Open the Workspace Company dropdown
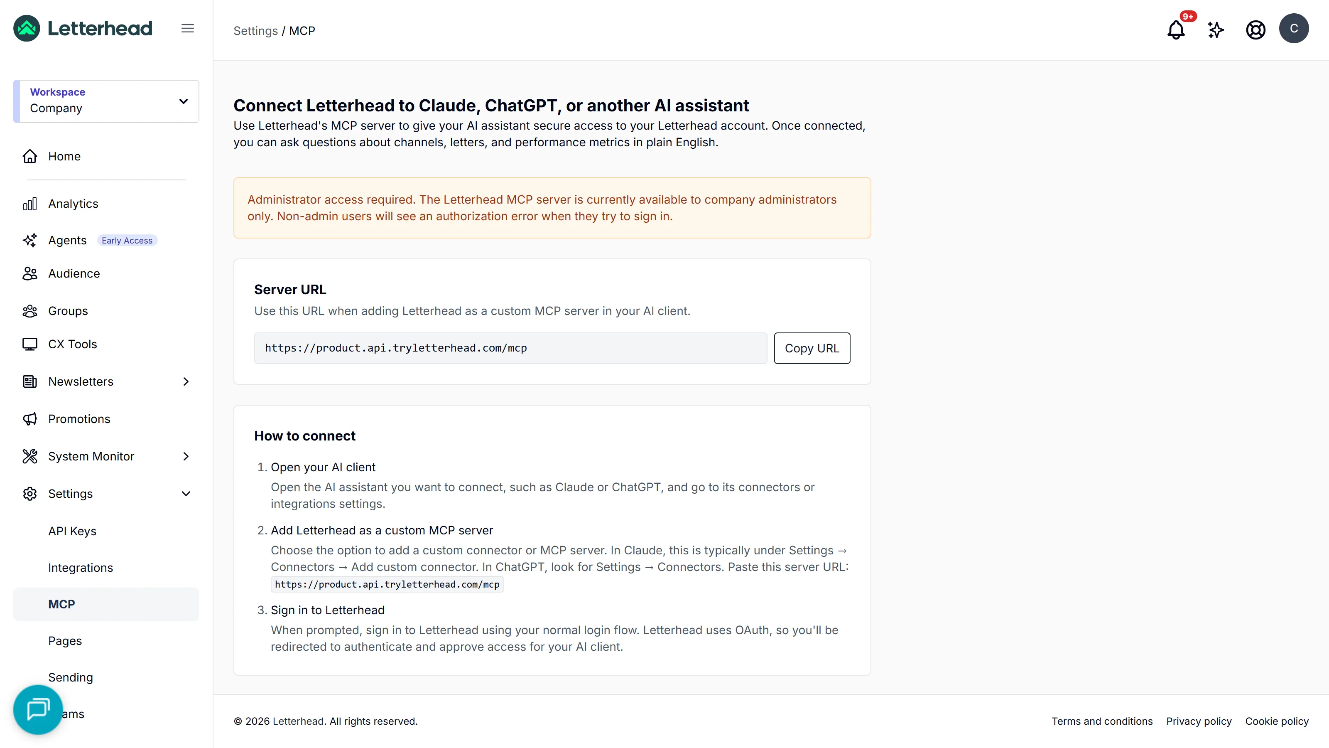Viewport: 1329px width, 748px height. click(x=106, y=101)
